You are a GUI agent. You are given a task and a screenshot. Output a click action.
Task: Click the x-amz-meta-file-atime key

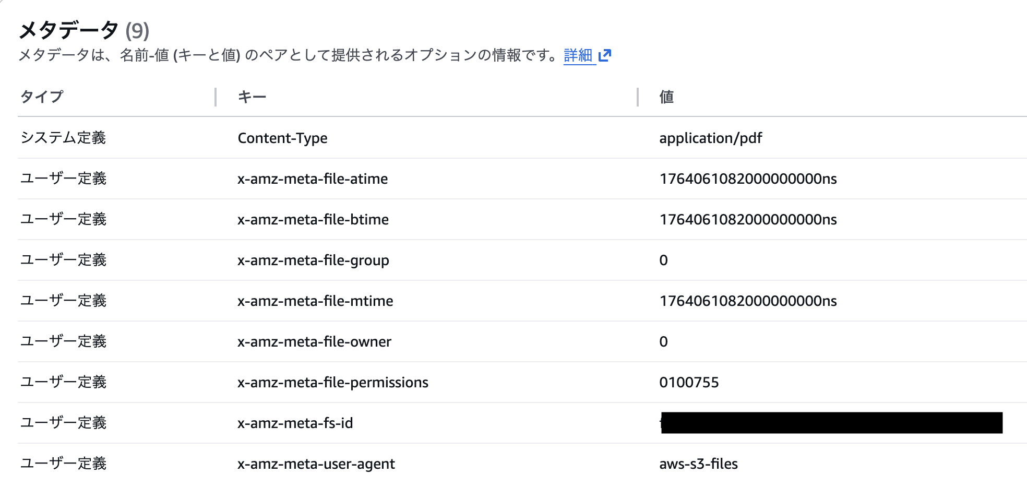(312, 179)
